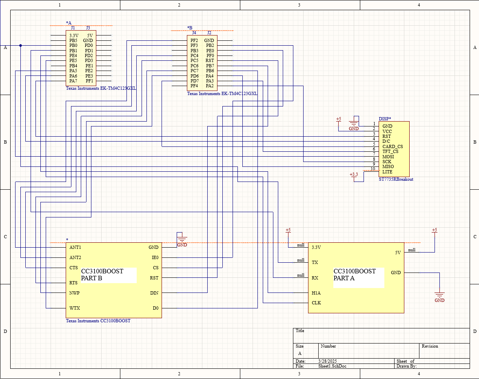The width and height of the screenshot is (479, 379).
Task: Click pin PA7 on header A
Action: click(73, 81)
